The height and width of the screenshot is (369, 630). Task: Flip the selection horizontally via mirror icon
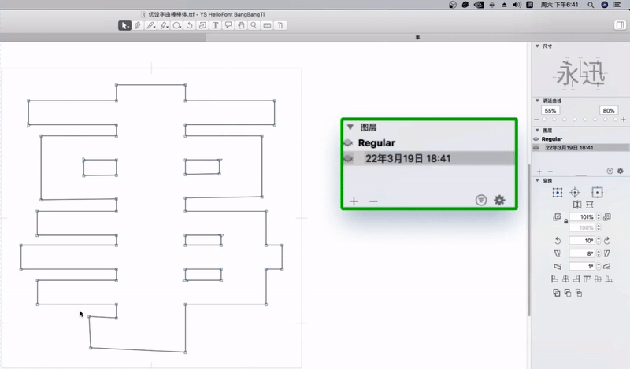(x=576, y=205)
